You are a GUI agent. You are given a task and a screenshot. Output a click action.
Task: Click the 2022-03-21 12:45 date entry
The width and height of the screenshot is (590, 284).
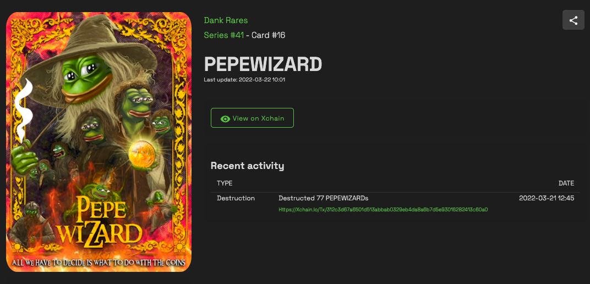[x=547, y=198]
